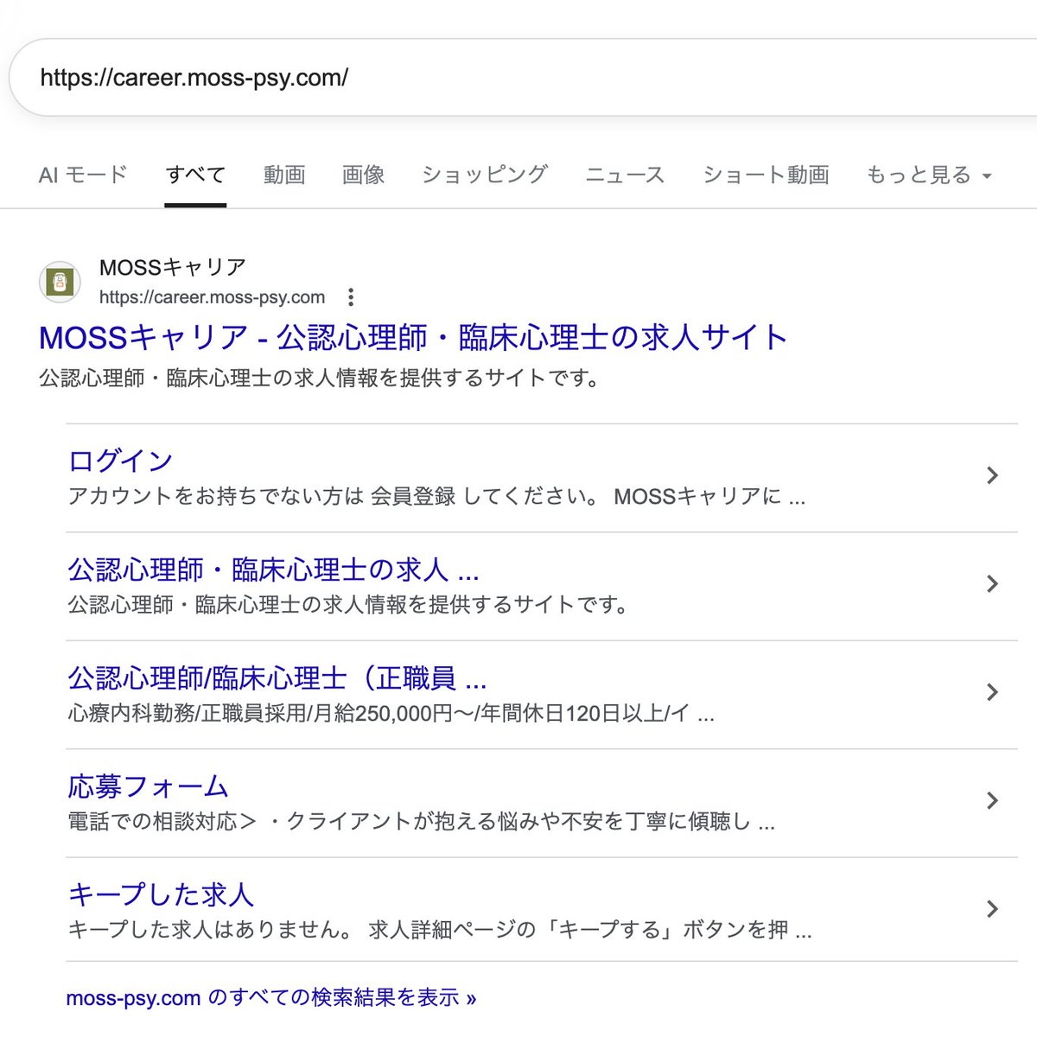
Task: Open the もっと見る dropdown
Action: tap(929, 175)
